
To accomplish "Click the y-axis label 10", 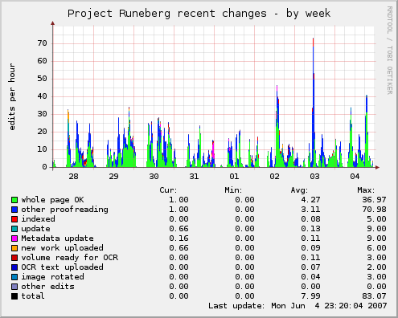I will [x=43, y=149].
